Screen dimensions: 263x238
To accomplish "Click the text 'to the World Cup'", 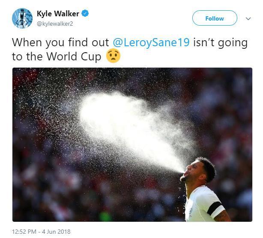I will tap(57, 57).
